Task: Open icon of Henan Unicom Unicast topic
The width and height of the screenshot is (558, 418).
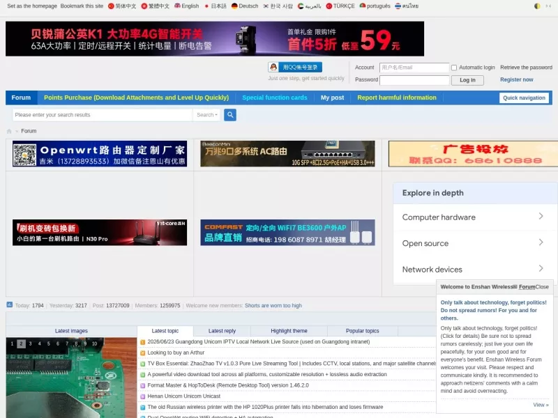Action: point(143,396)
